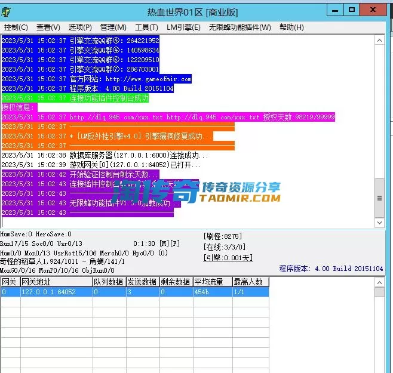Click the application icon in title bar
393x373 pixels.
5,11
